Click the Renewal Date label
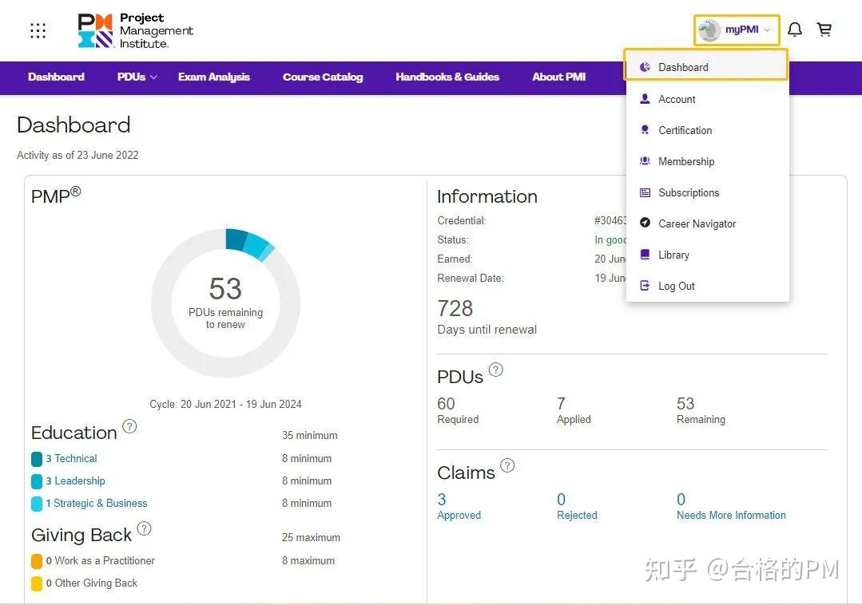 click(x=470, y=279)
